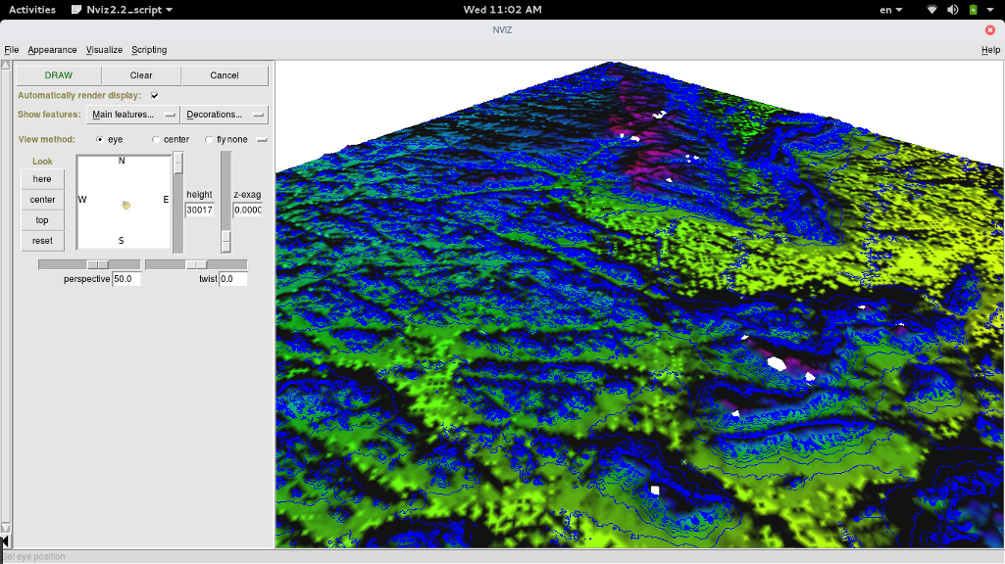
Task: Click the scroll-up arrow on left panel
Action: click(6, 66)
